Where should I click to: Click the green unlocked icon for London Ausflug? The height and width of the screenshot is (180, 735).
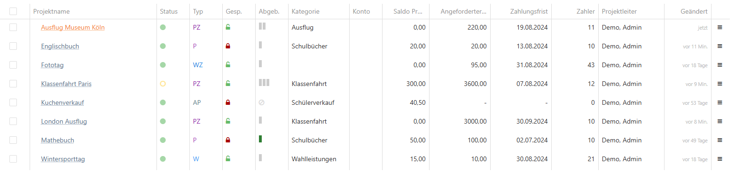point(228,121)
